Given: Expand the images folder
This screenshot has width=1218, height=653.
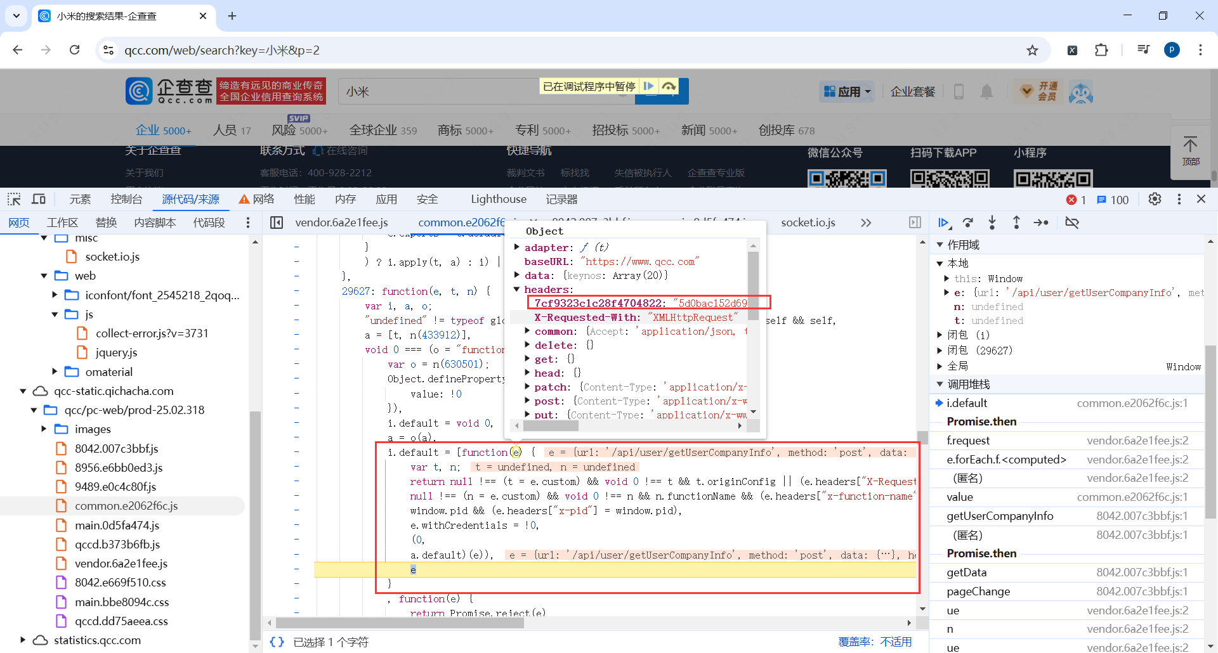Looking at the screenshot, I should [x=44, y=429].
